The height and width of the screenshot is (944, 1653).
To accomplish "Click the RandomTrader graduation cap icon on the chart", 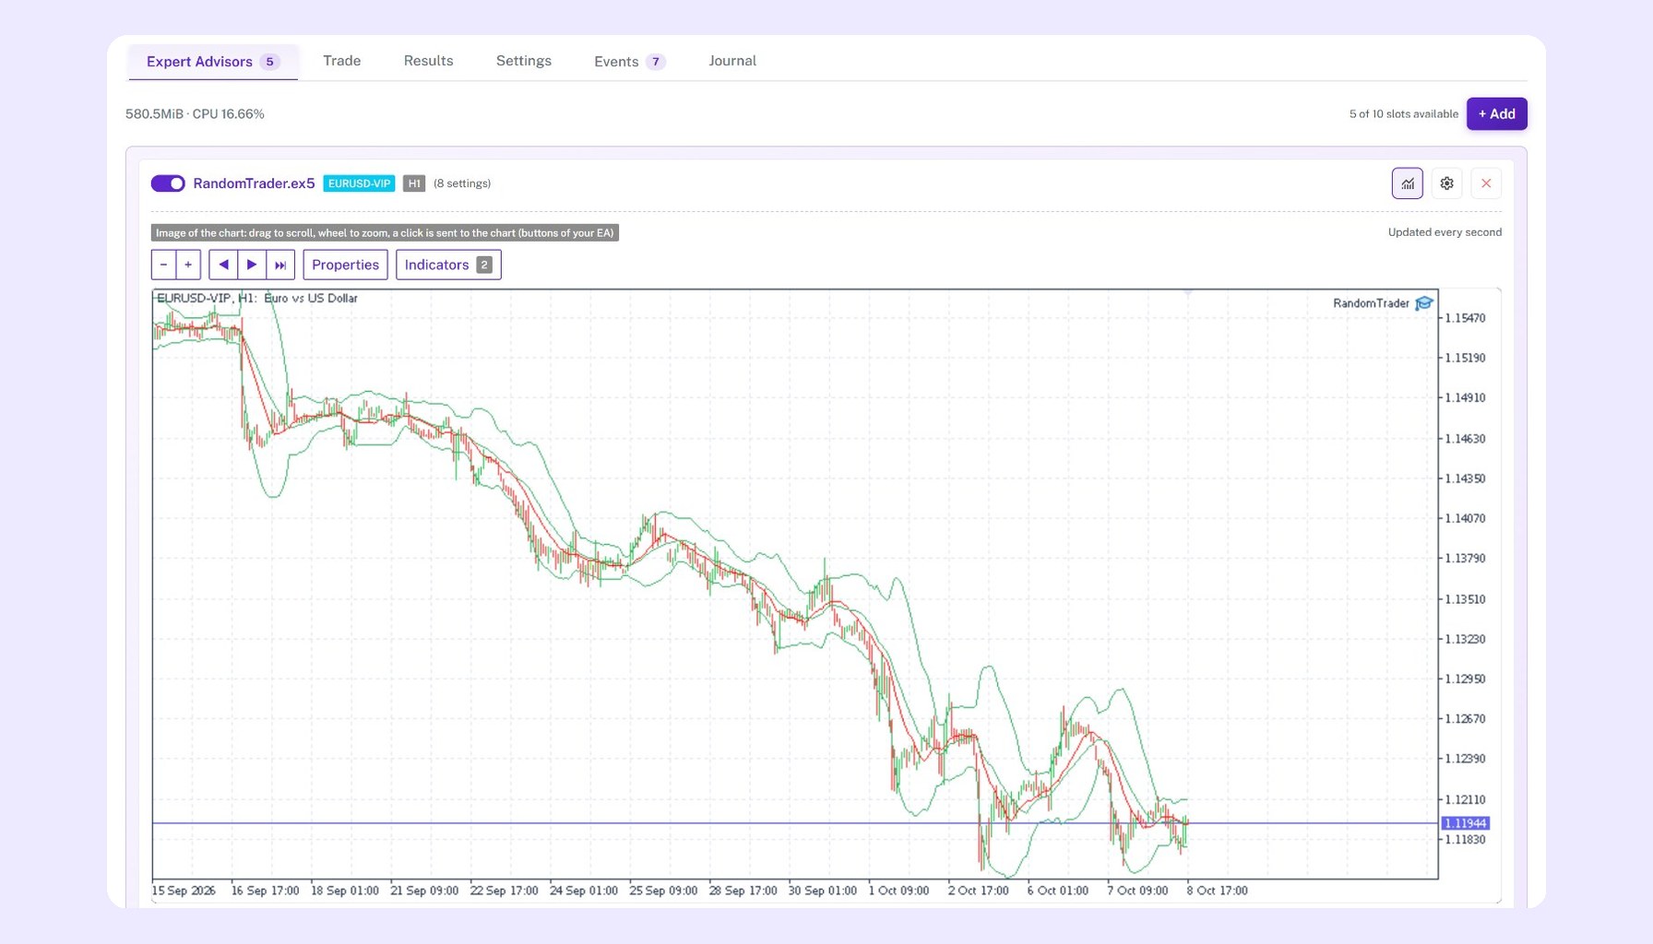I will (1424, 303).
